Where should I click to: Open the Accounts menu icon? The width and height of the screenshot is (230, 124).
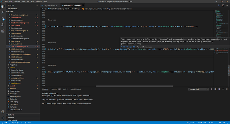(3, 112)
